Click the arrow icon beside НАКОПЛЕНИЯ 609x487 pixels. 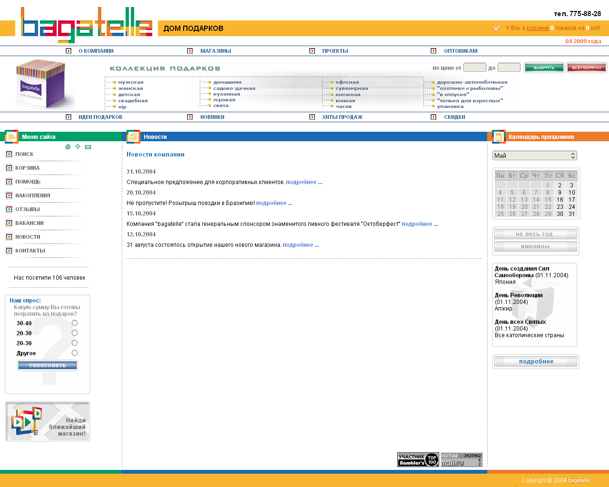tap(9, 195)
